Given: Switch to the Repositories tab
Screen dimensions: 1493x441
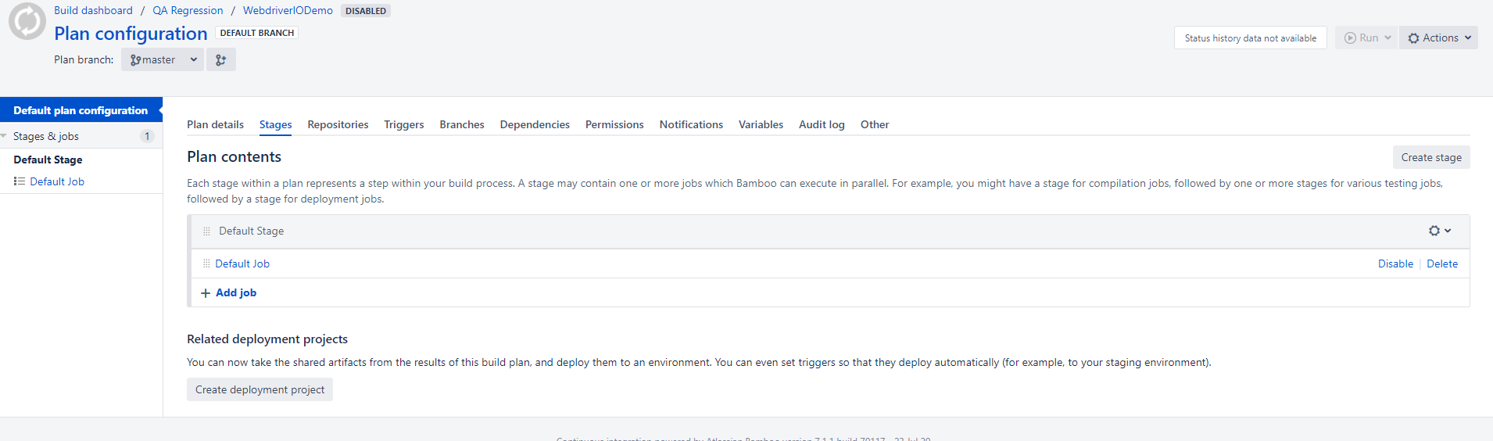Looking at the screenshot, I should [x=338, y=125].
